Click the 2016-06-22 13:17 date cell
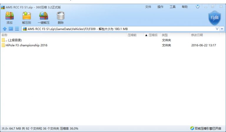The width and height of the screenshot is (226, 132). point(204,45)
